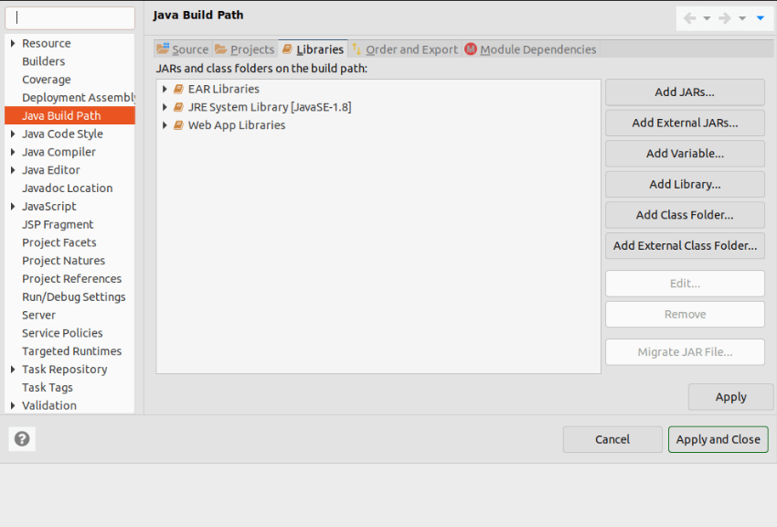This screenshot has width=777, height=527.
Task: Click the EAR Libraries library icon
Action: (x=178, y=90)
